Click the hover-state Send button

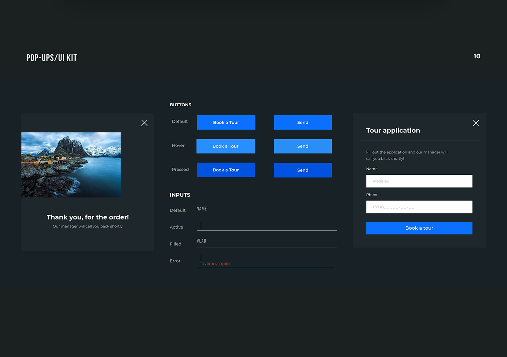point(303,146)
